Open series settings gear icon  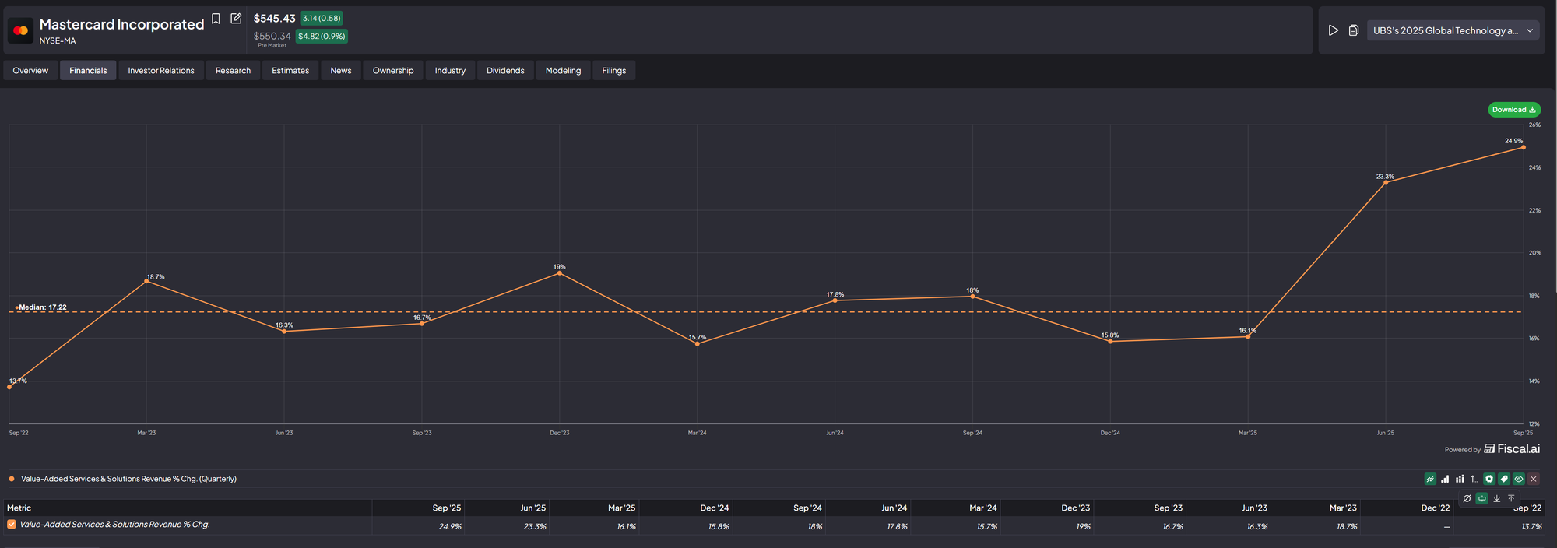pyautogui.click(x=1489, y=479)
